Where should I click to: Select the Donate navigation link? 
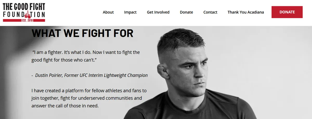tap(186, 12)
